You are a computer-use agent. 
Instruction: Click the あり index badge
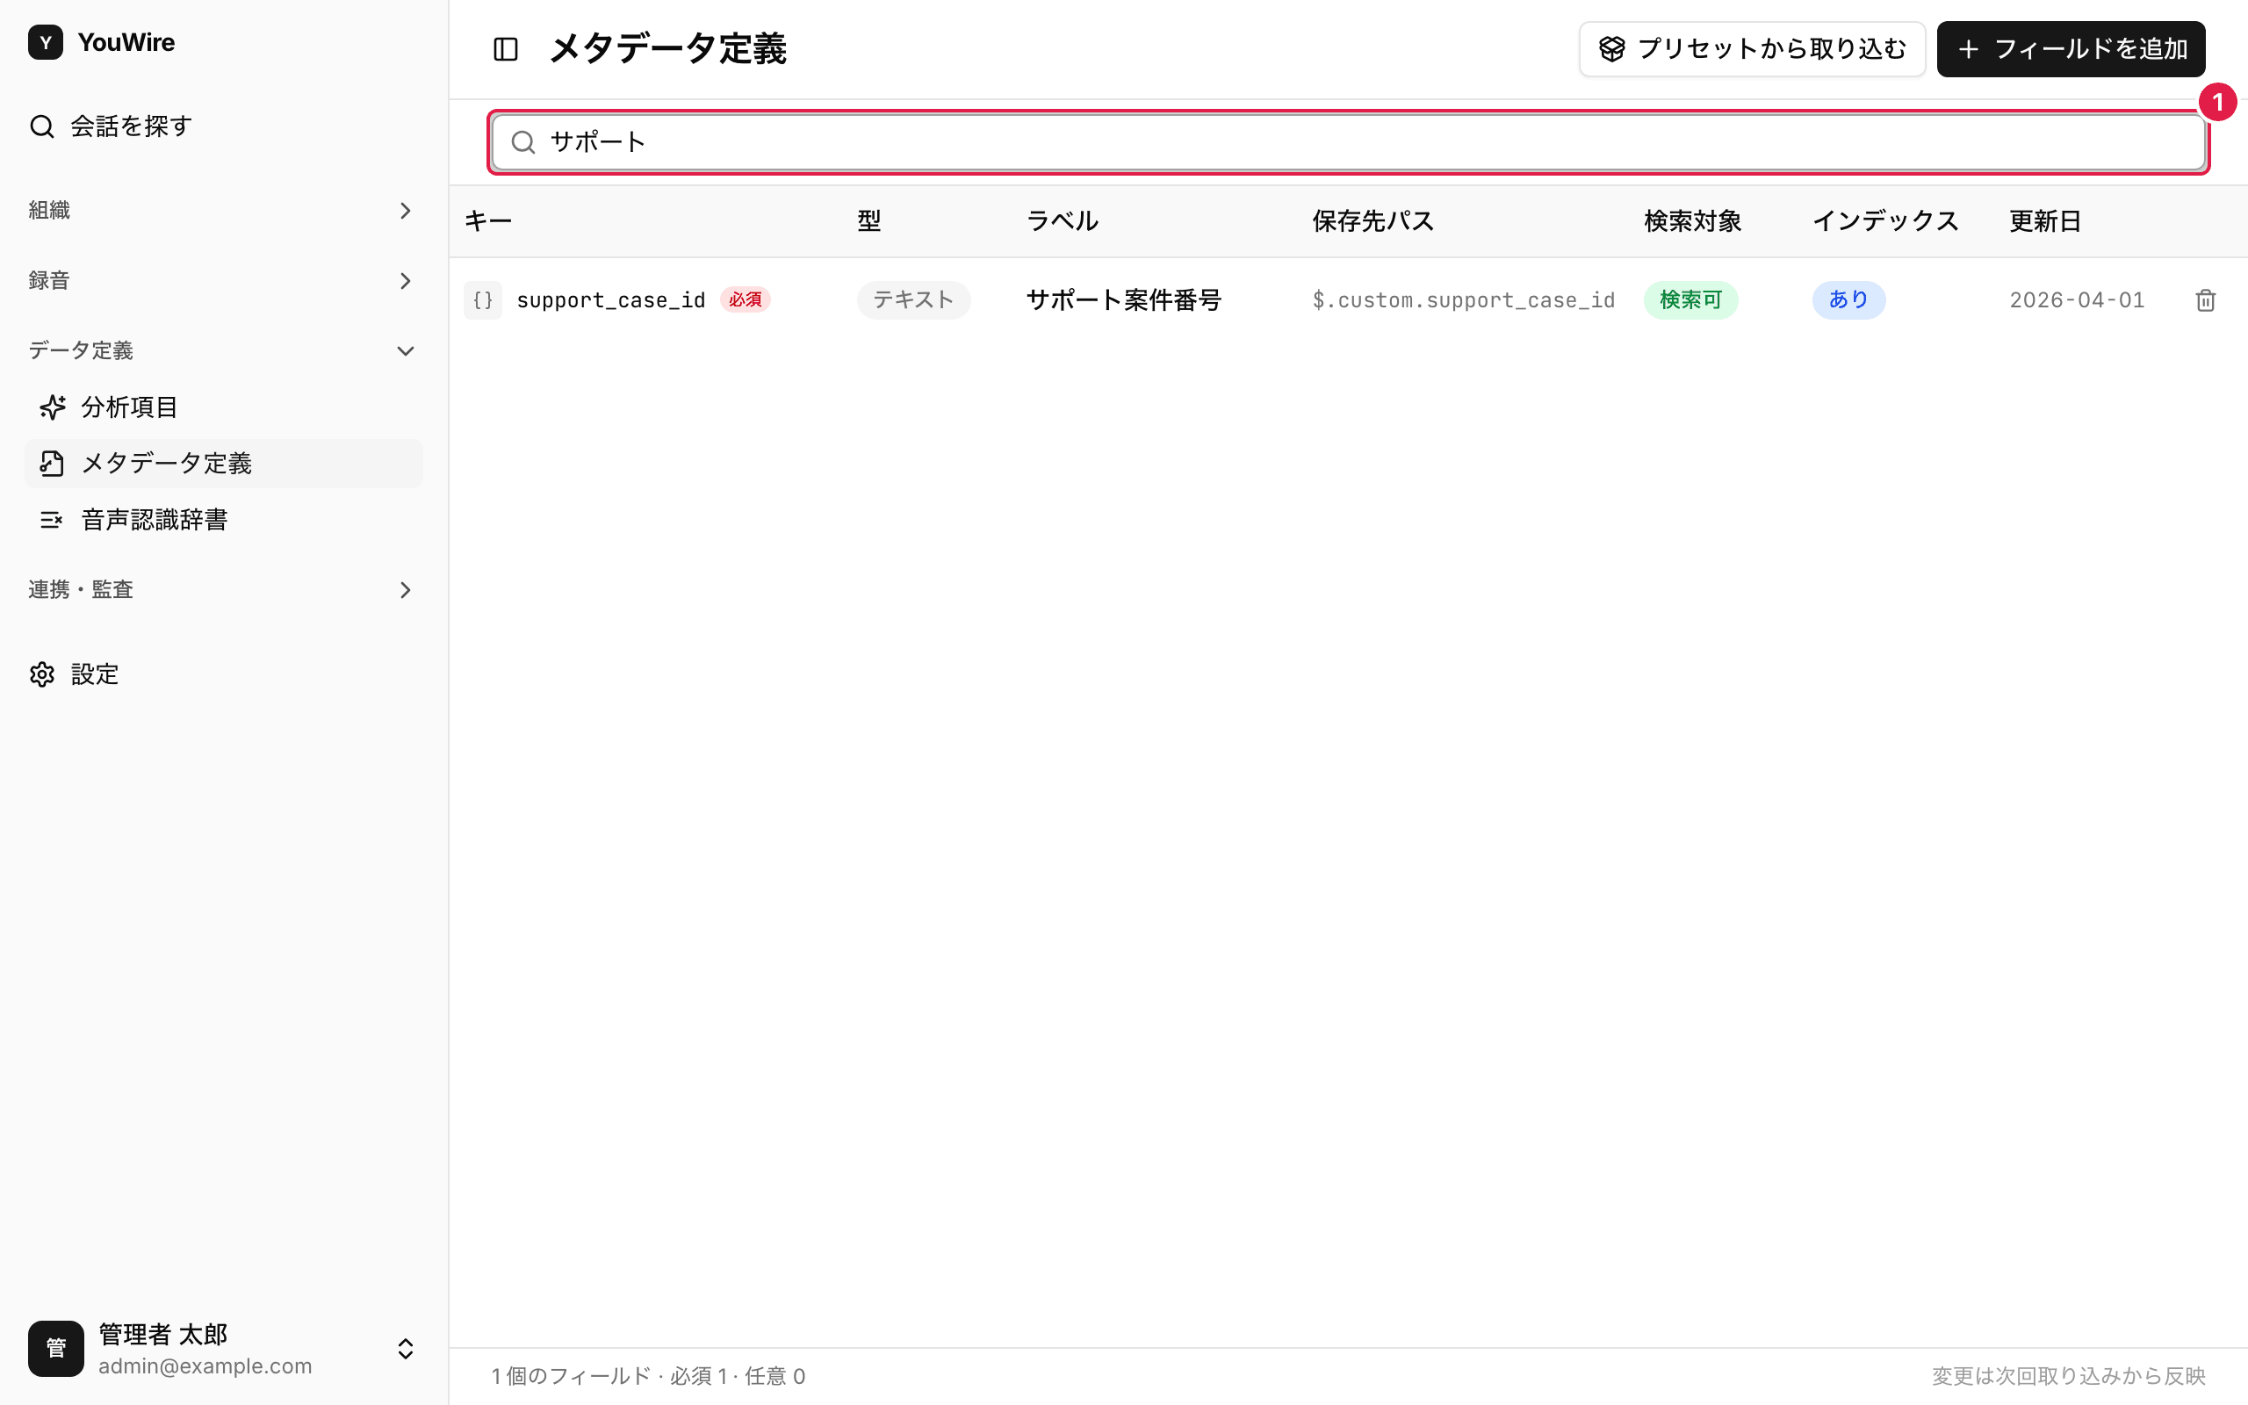[x=1848, y=300]
